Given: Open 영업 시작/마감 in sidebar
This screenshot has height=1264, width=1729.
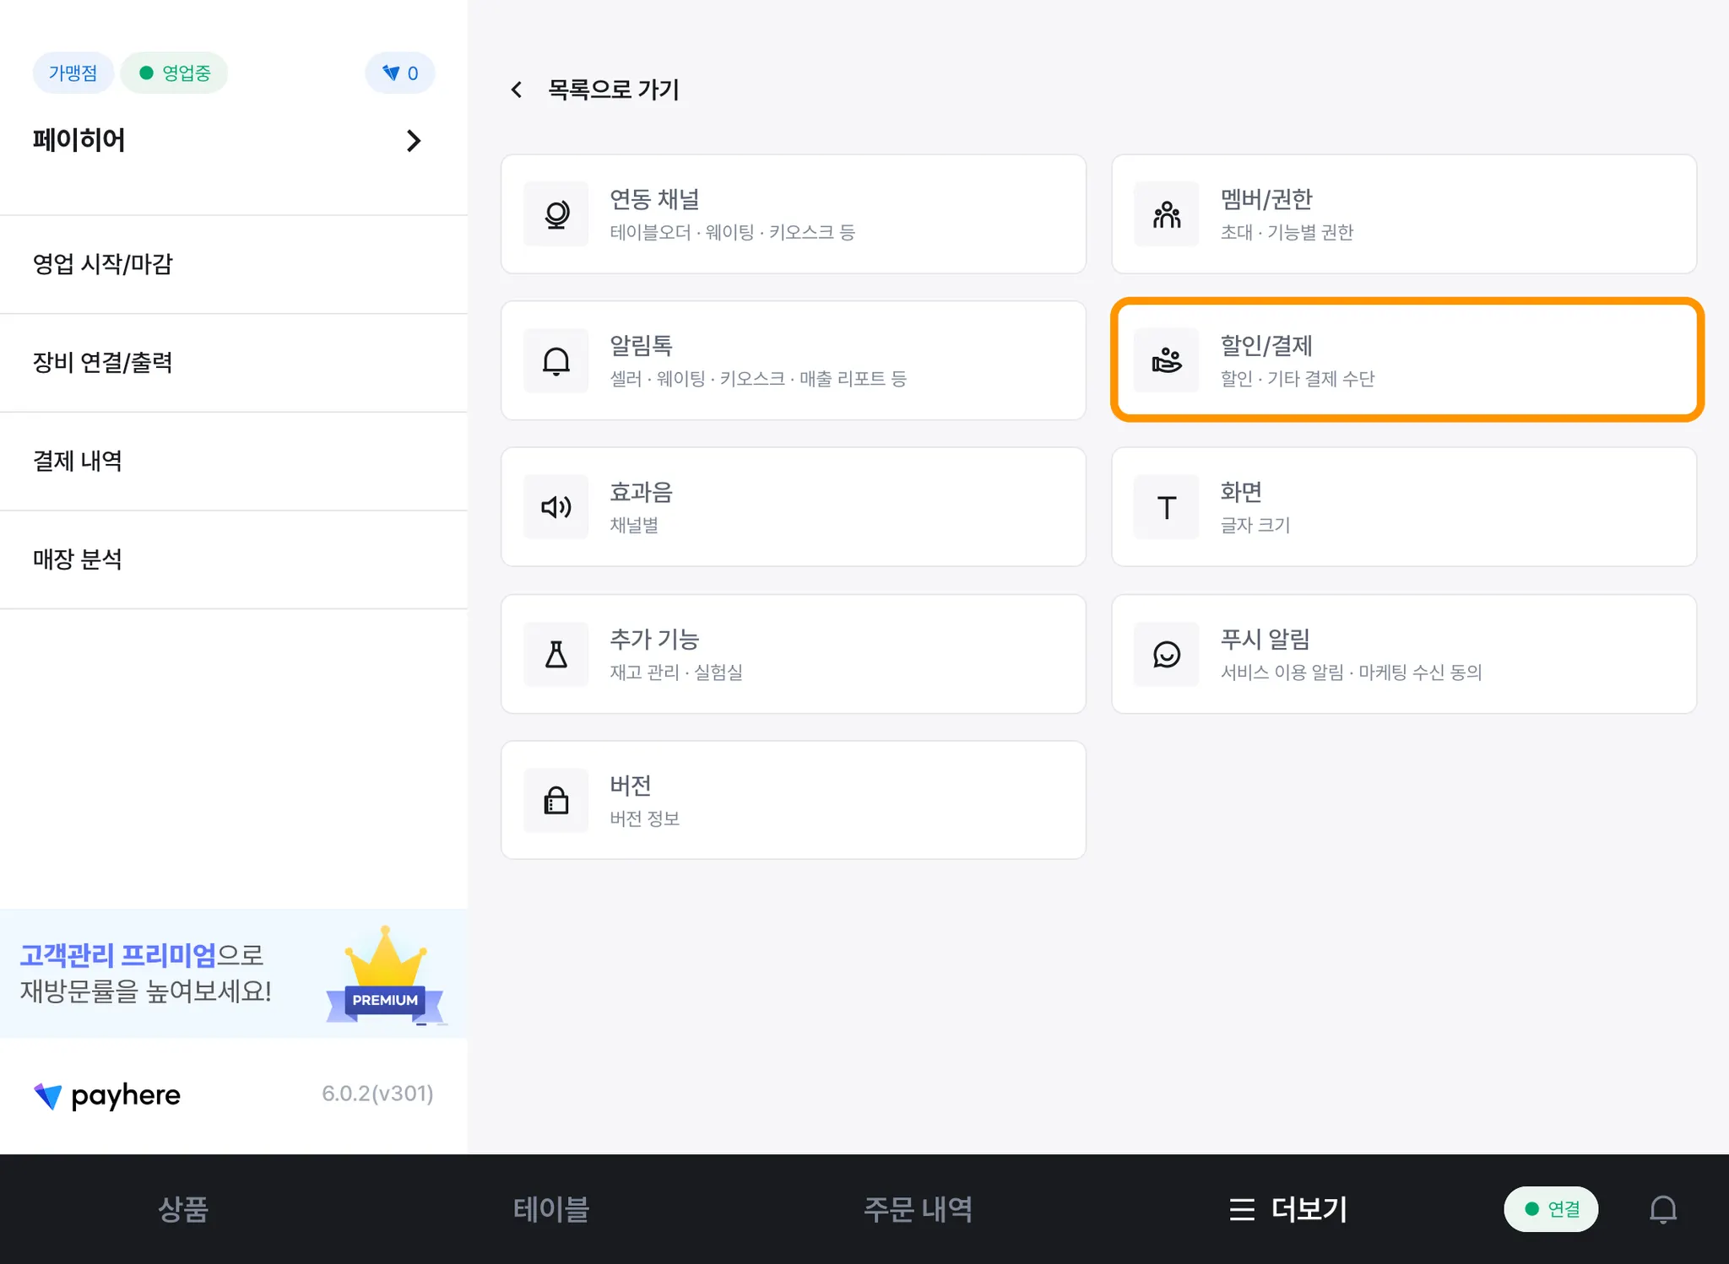Looking at the screenshot, I should (103, 264).
